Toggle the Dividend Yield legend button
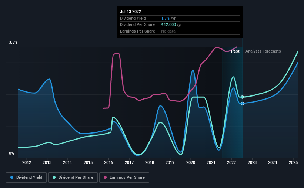Screen dimensions: 304x188 click(x=26, y=178)
